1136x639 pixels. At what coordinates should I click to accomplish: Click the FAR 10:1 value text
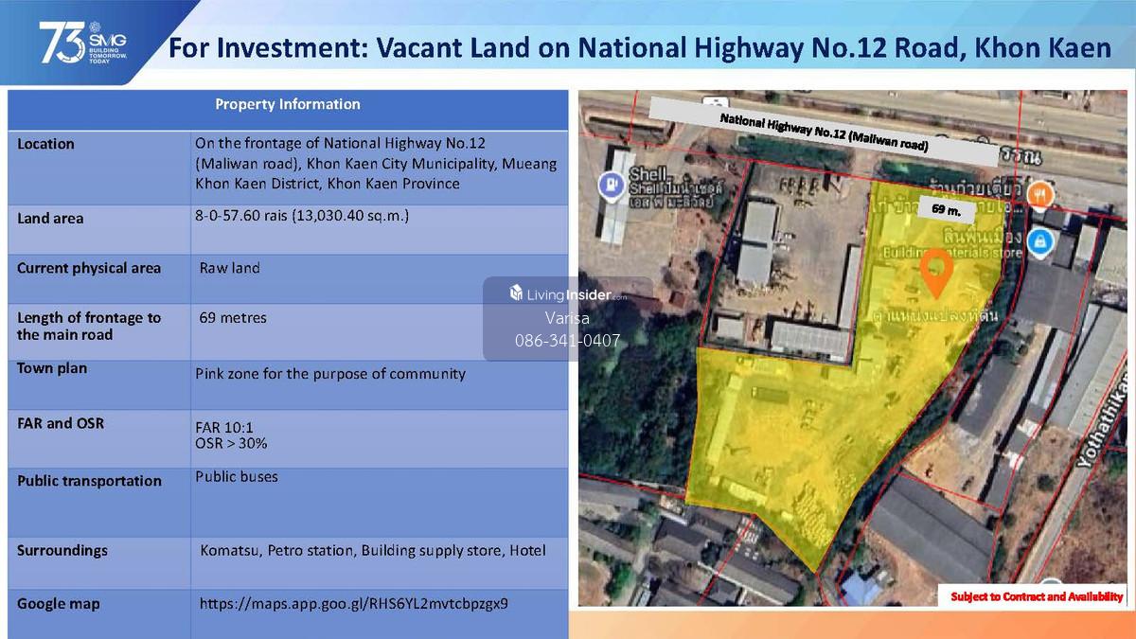point(223,426)
